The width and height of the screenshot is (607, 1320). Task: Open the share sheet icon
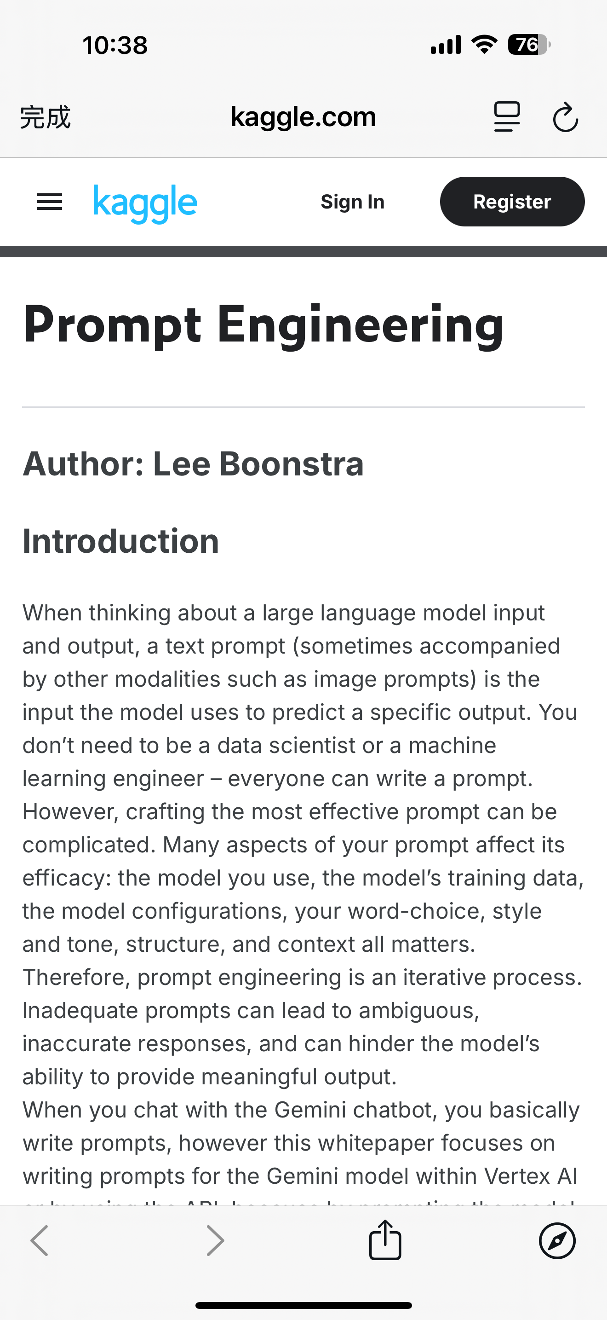pyautogui.click(x=385, y=1239)
